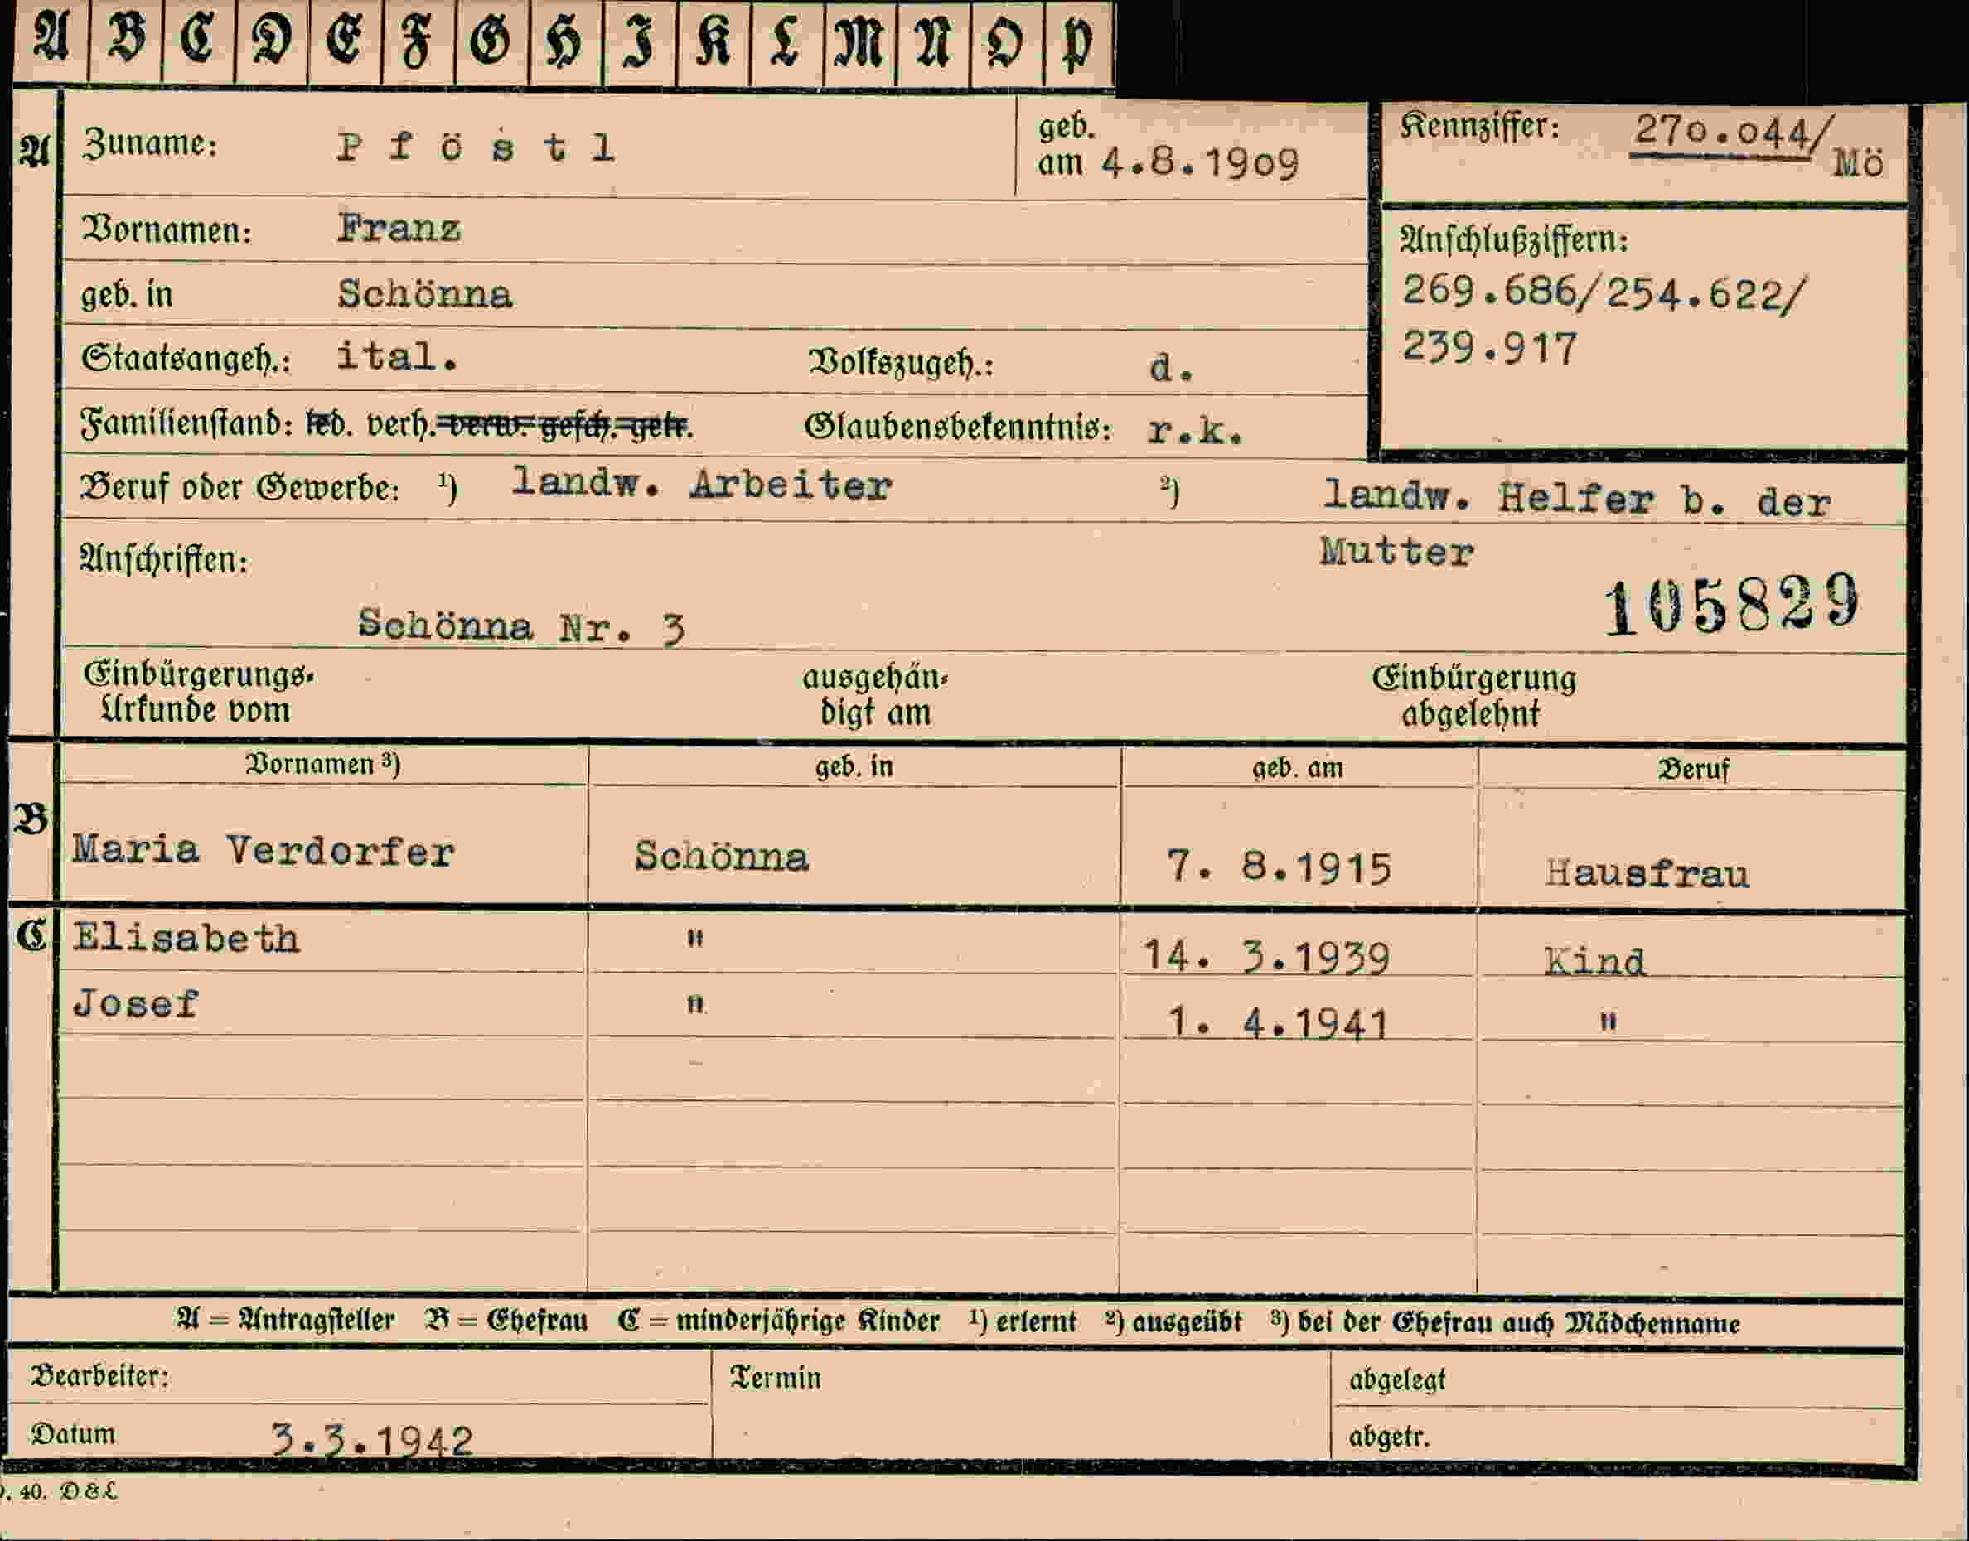
Task: Click the 'Einbürgerung abgelehnt' label
Action: click(x=1473, y=696)
